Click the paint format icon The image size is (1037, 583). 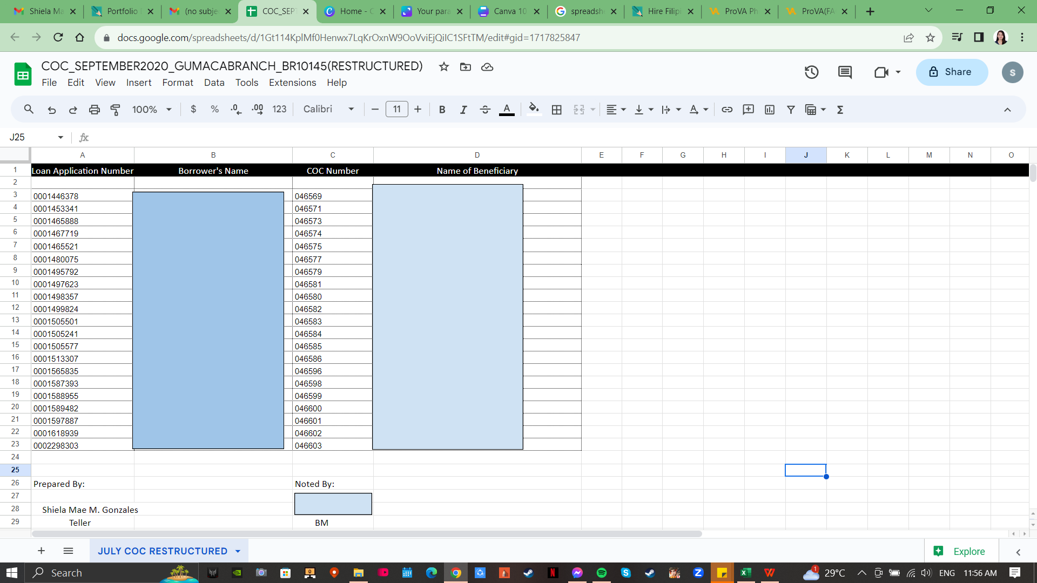[x=115, y=110]
